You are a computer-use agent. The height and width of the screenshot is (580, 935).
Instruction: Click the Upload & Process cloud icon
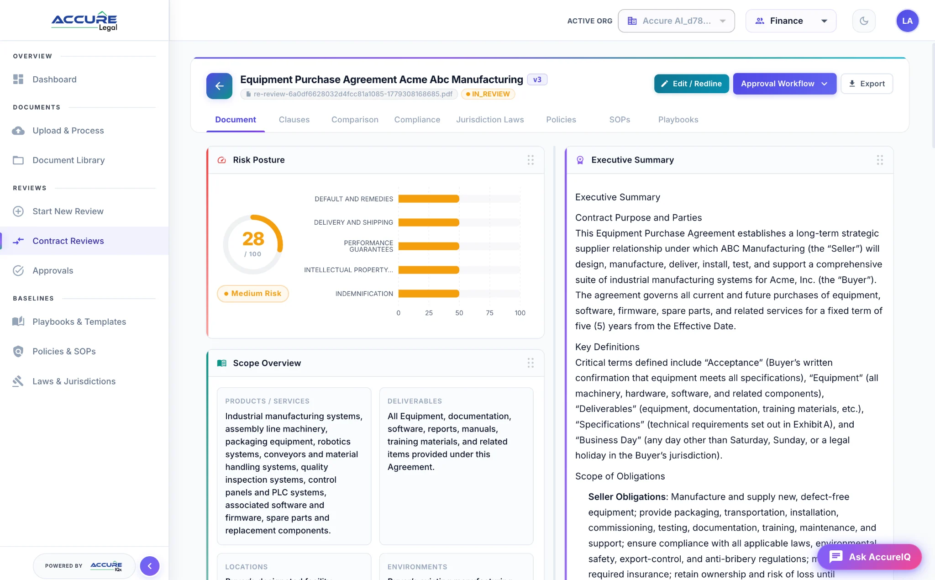point(18,131)
